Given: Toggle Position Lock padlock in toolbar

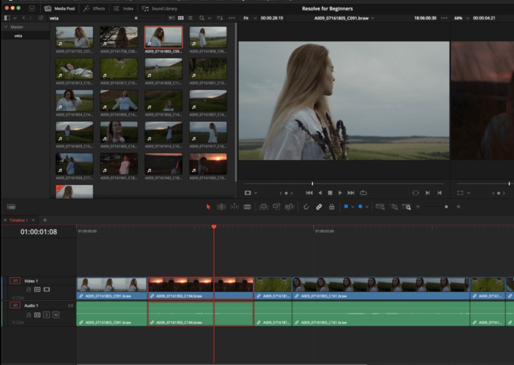Looking at the screenshot, I should (332, 207).
